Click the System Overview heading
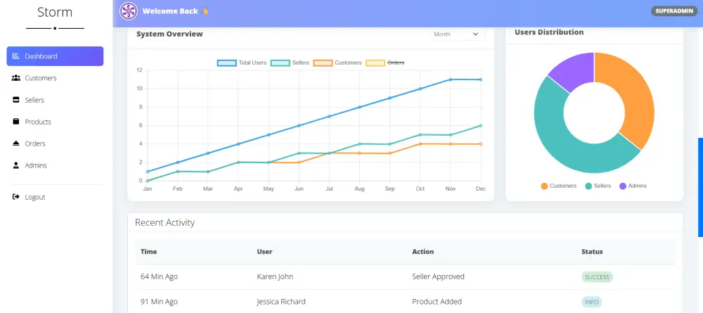 [x=169, y=34]
